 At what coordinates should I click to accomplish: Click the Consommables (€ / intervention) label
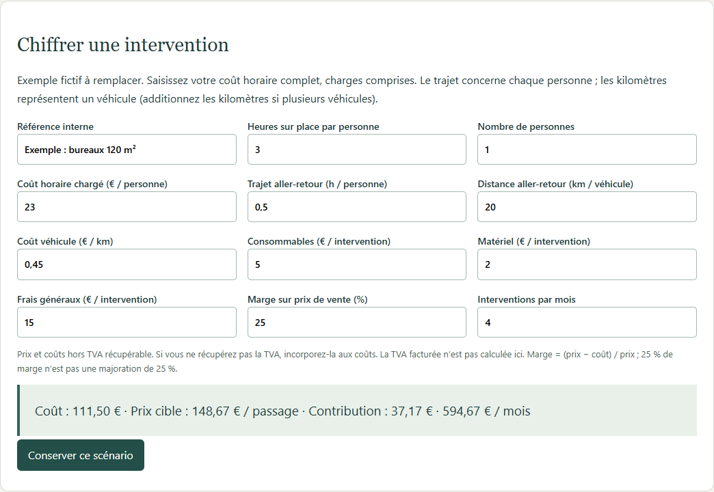[x=319, y=241]
